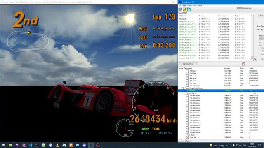The height and width of the screenshot is (148, 264).
Task: Click the scroll-down arrow of results list
Action: click(x=252, y=60)
